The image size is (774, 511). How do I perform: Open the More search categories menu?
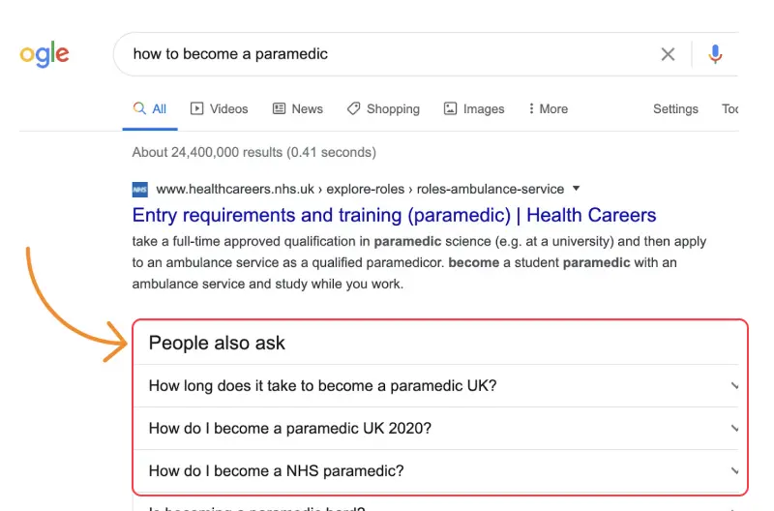tap(549, 109)
